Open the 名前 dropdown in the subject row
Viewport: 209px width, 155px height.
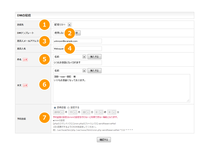70,57
